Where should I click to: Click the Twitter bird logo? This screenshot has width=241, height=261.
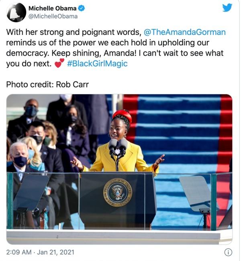[x=227, y=8]
